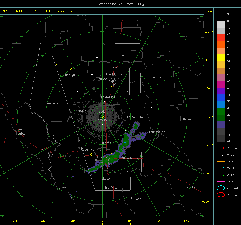Viewport: 241px width, 225px height.
Task: Click the magenta 18TS arrow icon
Action: (221, 182)
